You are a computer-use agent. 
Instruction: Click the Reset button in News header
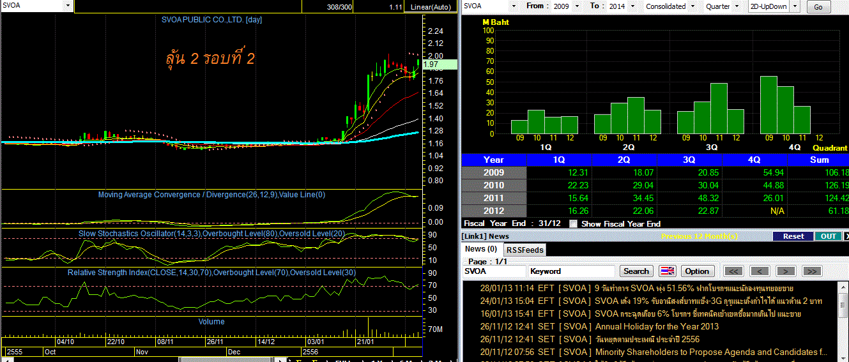tap(793, 236)
